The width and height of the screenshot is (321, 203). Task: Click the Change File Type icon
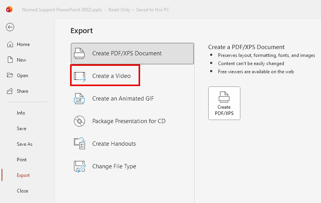point(79,166)
